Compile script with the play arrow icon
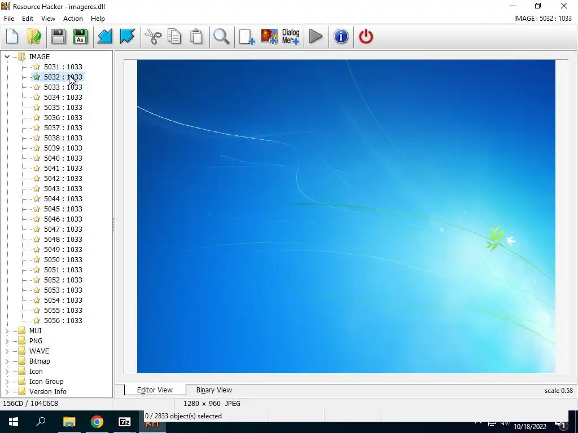The width and height of the screenshot is (578, 433). click(316, 37)
